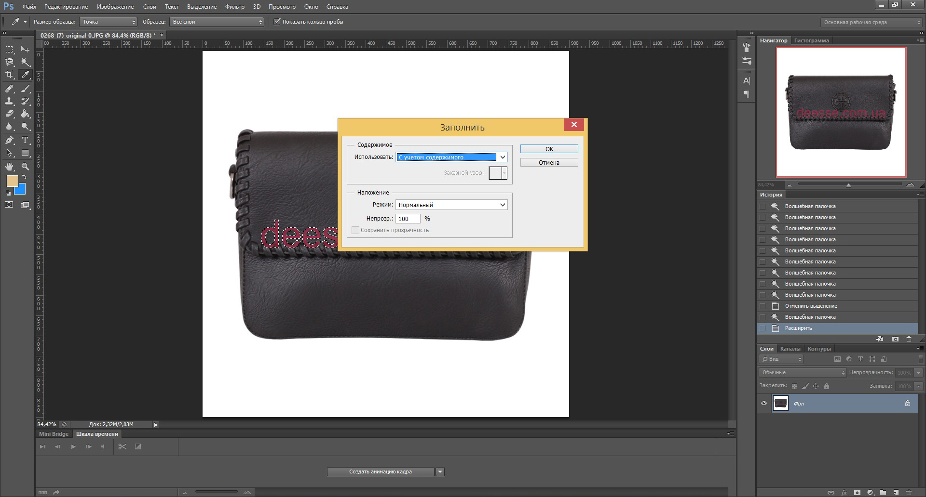Select the Crop tool

coord(9,75)
